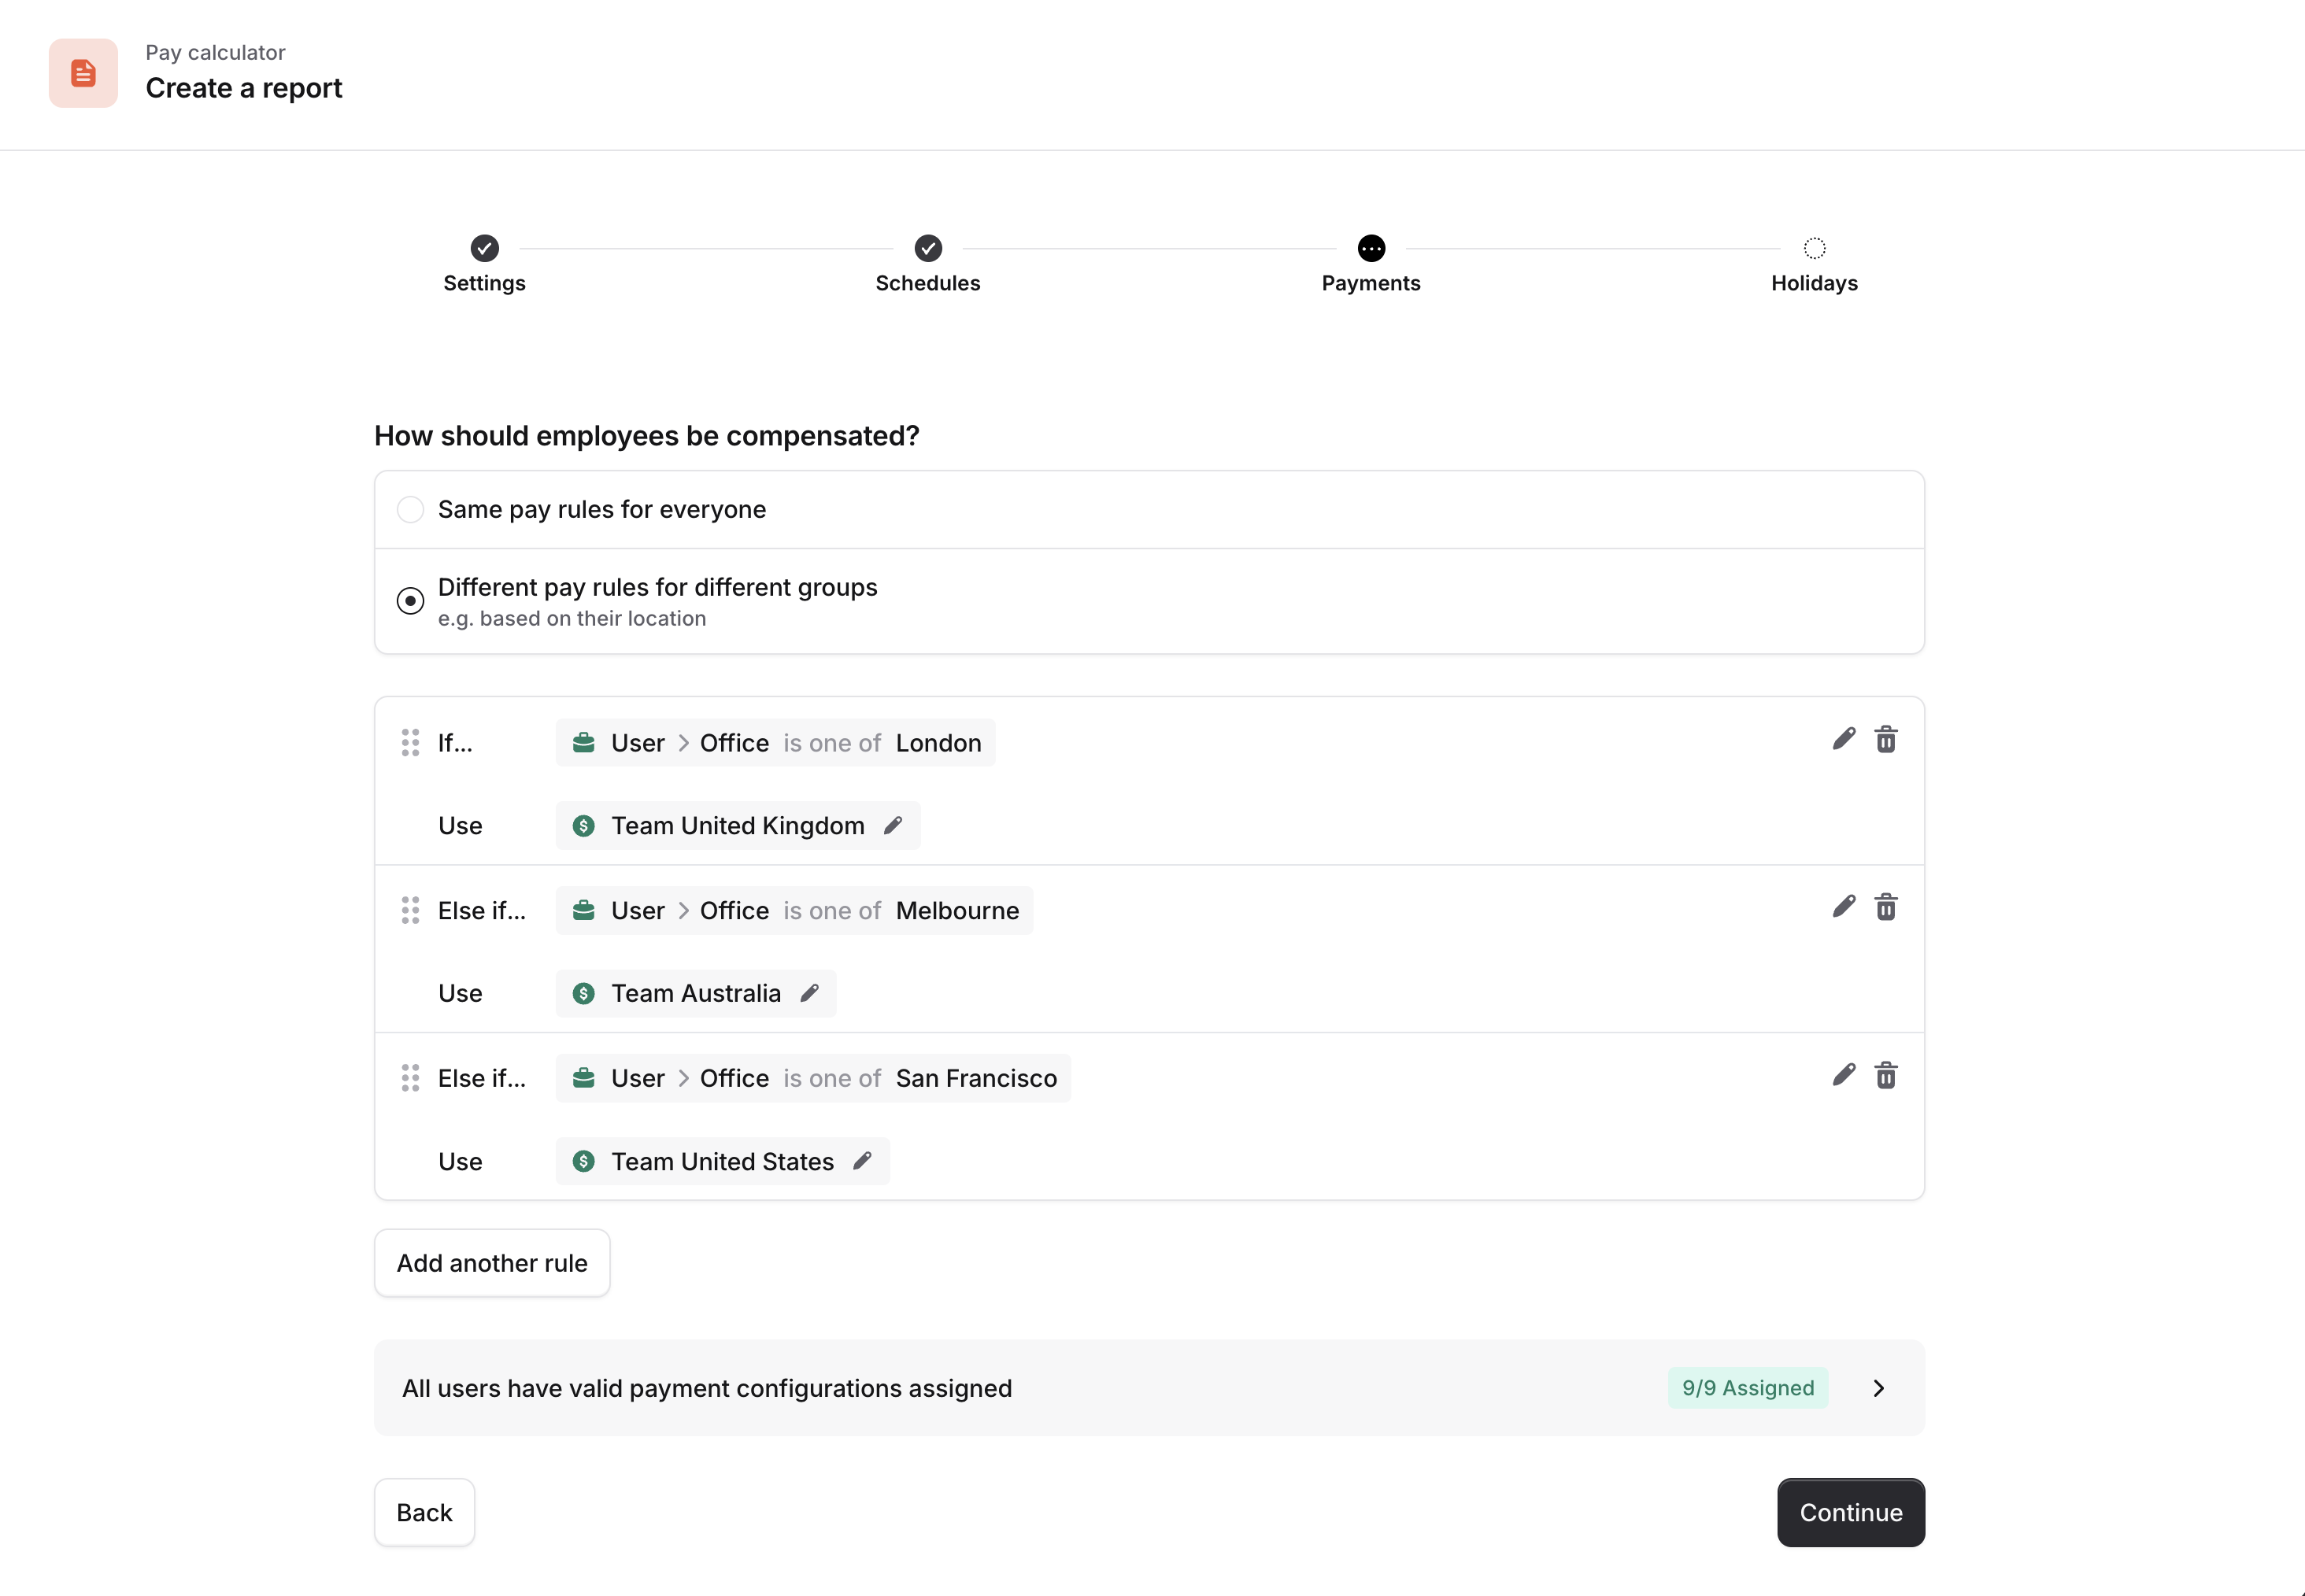The width and height of the screenshot is (2305, 1596).
Task: Edit the Team United Kingdom pay configuration
Action: (x=893, y=826)
